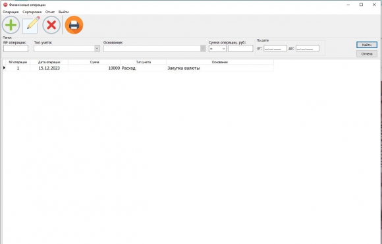Open the sum comparison operator dropdown

pos(217,49)
